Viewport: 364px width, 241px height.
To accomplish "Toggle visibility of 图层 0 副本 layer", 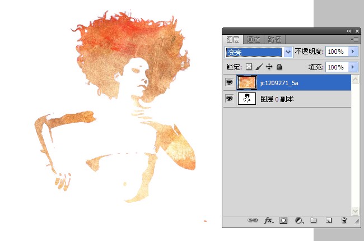I will (x=229, y=99).
